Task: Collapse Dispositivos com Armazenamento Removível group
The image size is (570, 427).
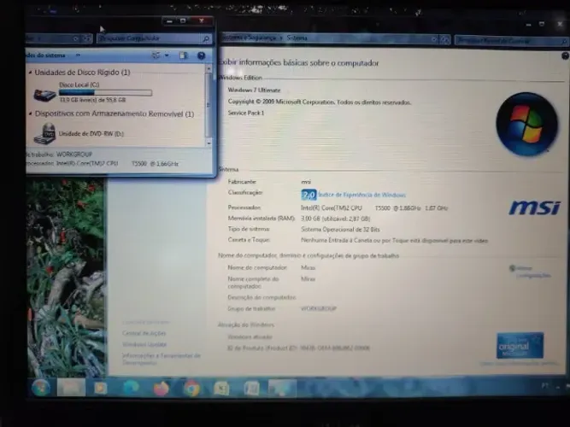Action: (x=31, y=114)
